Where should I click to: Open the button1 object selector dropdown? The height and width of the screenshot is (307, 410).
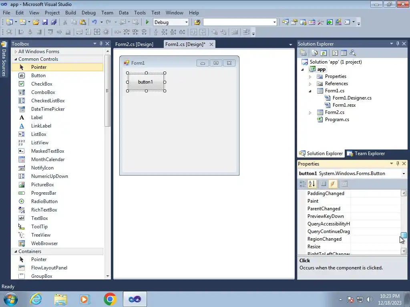404,173
